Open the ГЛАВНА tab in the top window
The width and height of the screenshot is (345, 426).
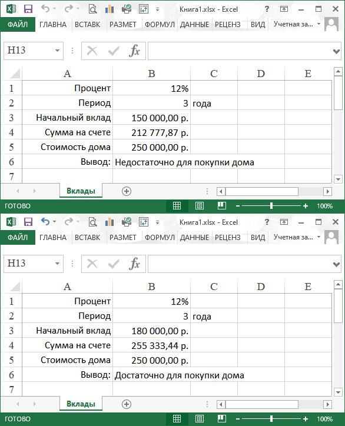(x=53, y=25)
